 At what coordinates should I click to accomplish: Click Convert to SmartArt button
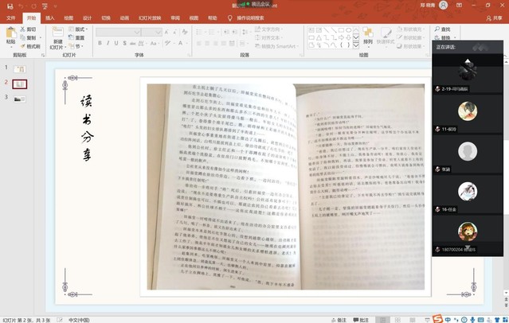(277, 47)
